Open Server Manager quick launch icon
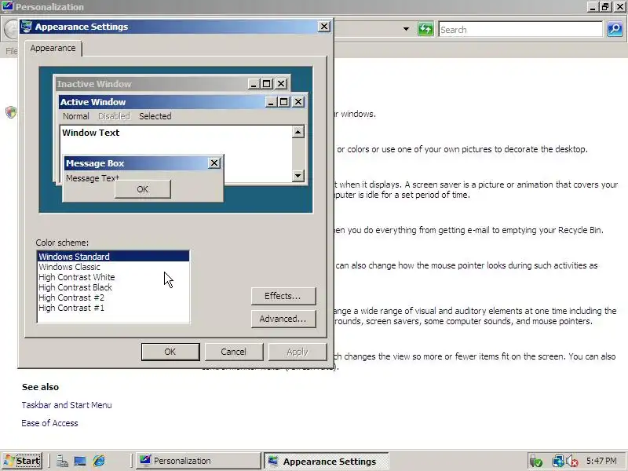628x471 pixels. (62, 461)
